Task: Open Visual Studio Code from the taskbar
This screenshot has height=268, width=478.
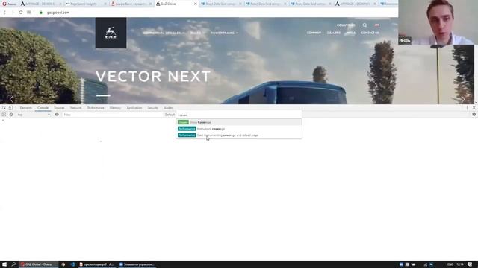Action: (72, 264)
